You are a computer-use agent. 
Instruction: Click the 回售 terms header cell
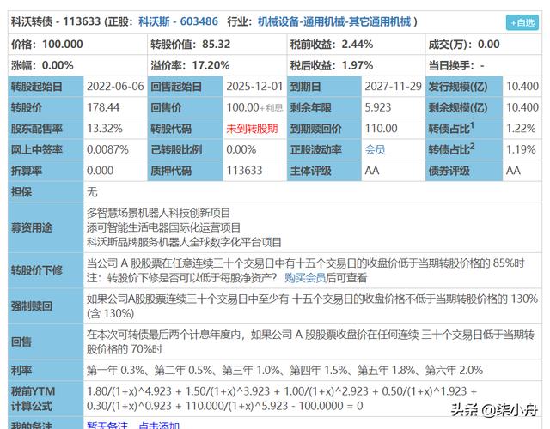pos(46,341)
